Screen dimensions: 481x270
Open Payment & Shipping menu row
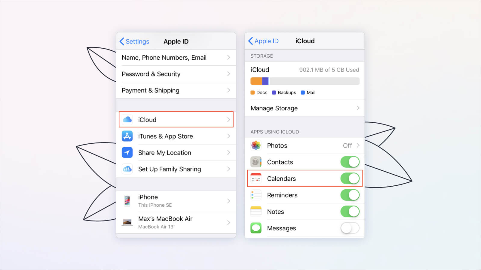tap(176, 90)
